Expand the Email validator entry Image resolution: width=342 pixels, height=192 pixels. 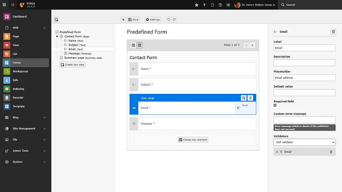[277, 152]
